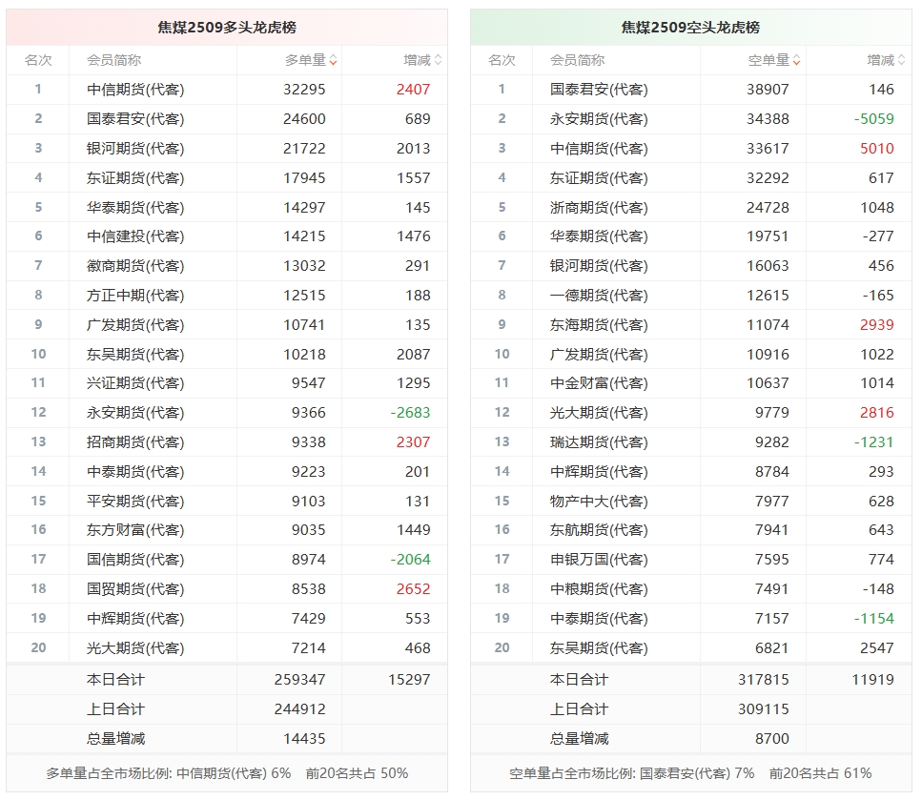
Task: Click 空单量 column header
Action: [768, 60]
